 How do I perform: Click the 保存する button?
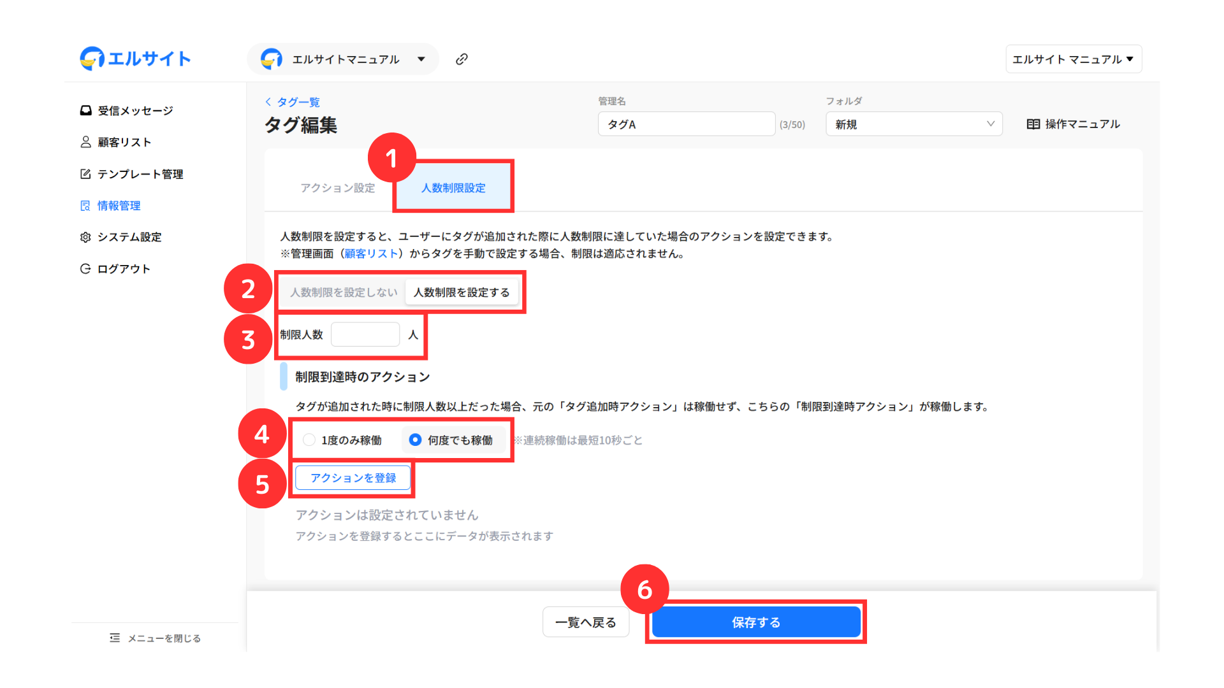755,622
